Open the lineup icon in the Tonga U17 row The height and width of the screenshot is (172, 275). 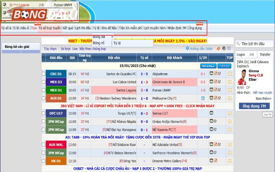coord(211,113)
